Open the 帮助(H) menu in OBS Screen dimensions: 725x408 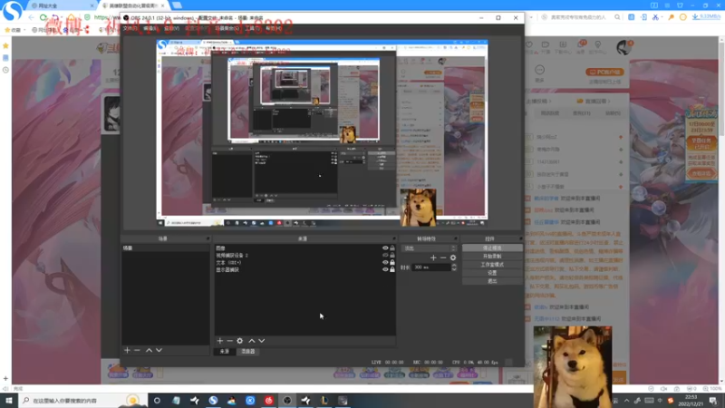[274, 28]
